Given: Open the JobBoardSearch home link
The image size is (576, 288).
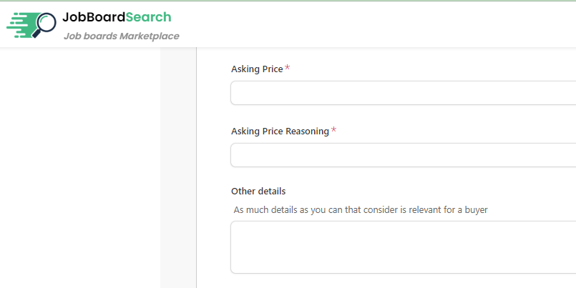Looking at the screenshot, I should [x=117, y=17].
